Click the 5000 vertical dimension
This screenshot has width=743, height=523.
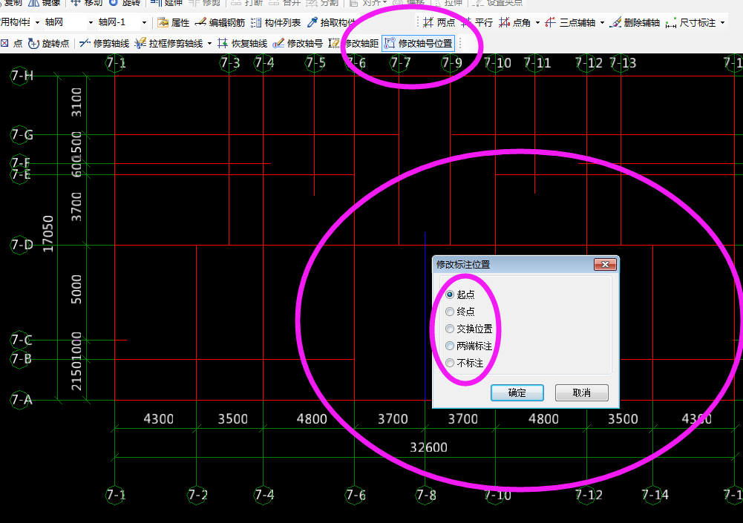tap(76, 289)
